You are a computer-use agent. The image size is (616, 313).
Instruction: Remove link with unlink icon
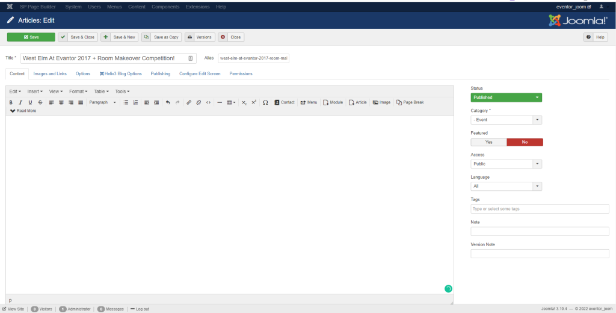[199, 102]
